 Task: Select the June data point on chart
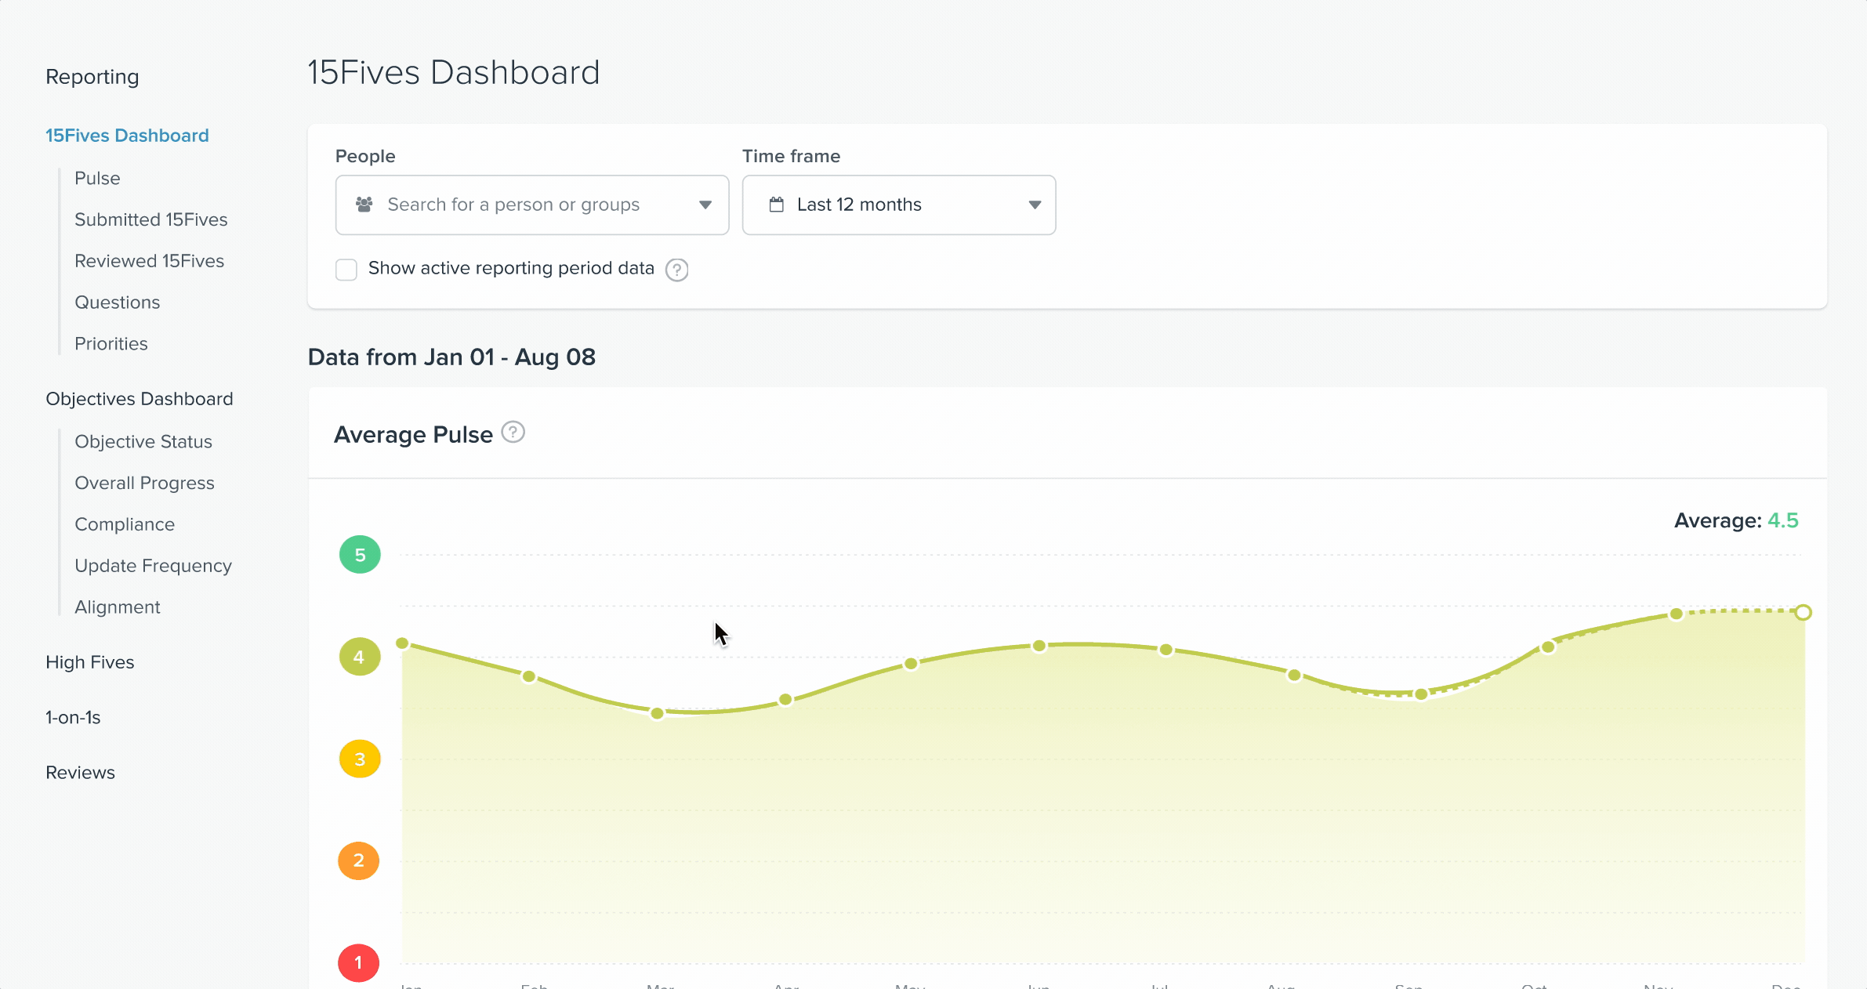1039,646
